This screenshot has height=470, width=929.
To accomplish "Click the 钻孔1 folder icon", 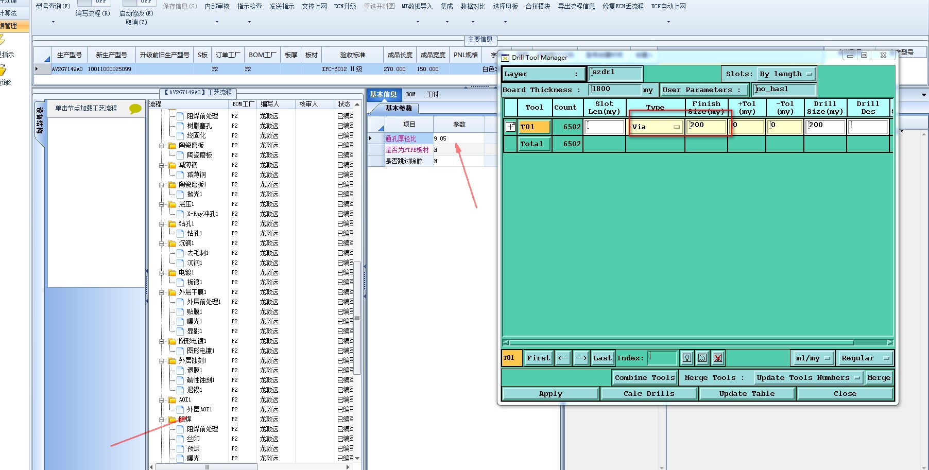I will tap(173, 224).
